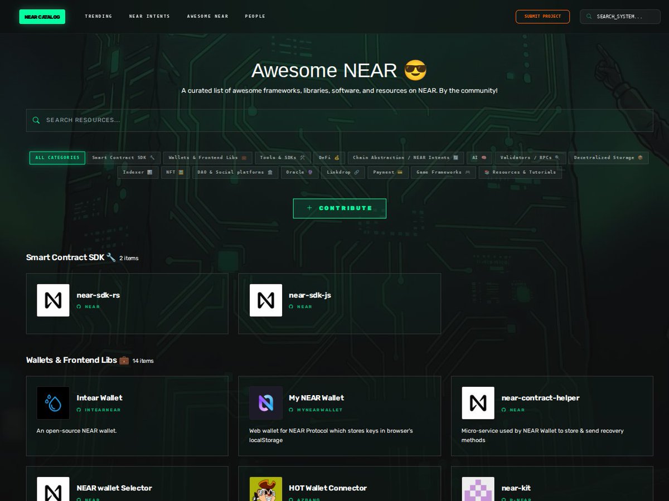Open the NEAR Intents page
This screenshot has width=669, height=501.
149,16
